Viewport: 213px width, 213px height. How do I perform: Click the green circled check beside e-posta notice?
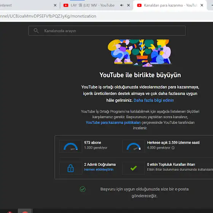coord(83,189)
